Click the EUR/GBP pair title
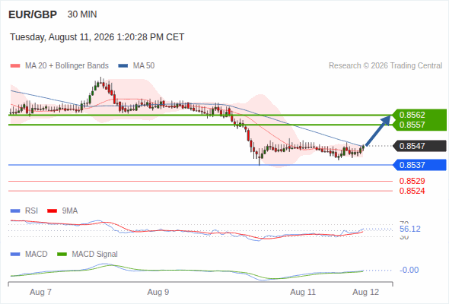The width and height of the screenshot is (449, 304). click(33, 14)
